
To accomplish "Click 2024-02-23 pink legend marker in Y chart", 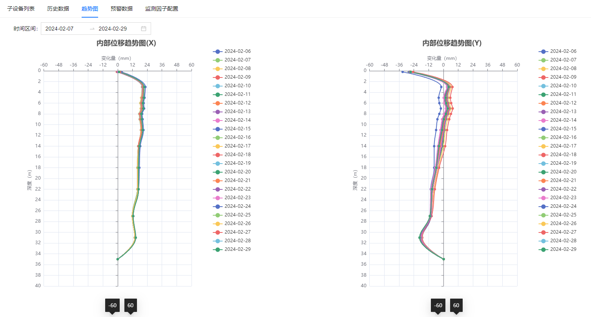I will pos(544,198).
